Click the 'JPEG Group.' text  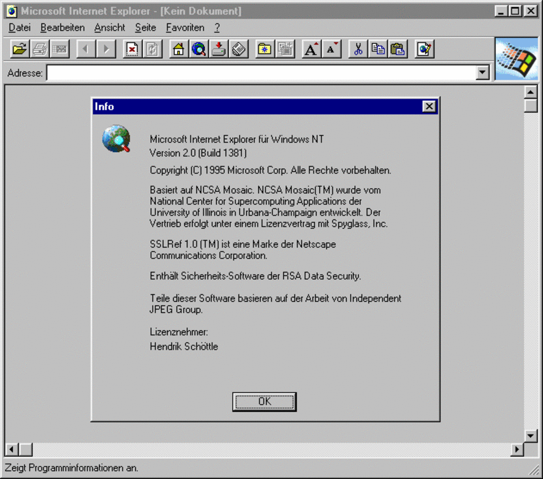coord(176,309)
